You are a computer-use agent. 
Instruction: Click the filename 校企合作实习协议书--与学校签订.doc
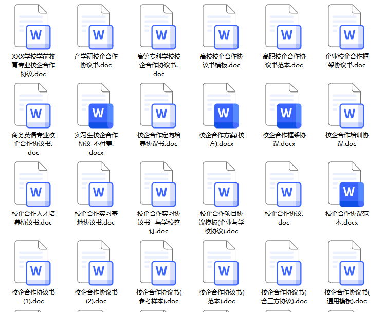[159, 223]
